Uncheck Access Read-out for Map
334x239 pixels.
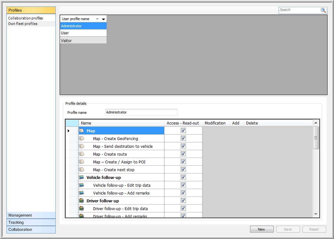(183, 130)
